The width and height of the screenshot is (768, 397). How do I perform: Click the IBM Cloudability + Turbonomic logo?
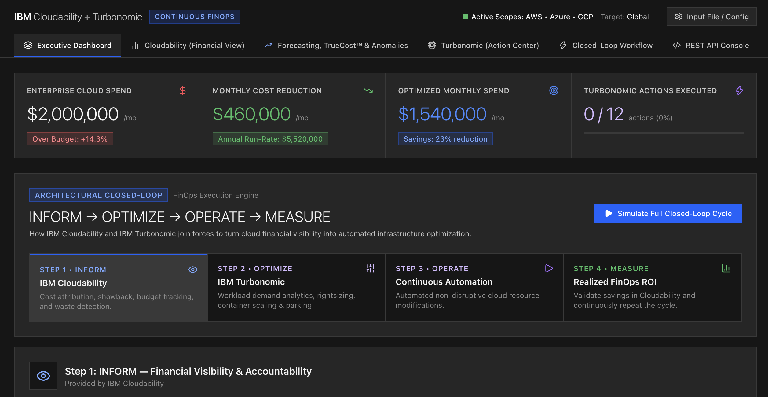click(x=78, y=17)
